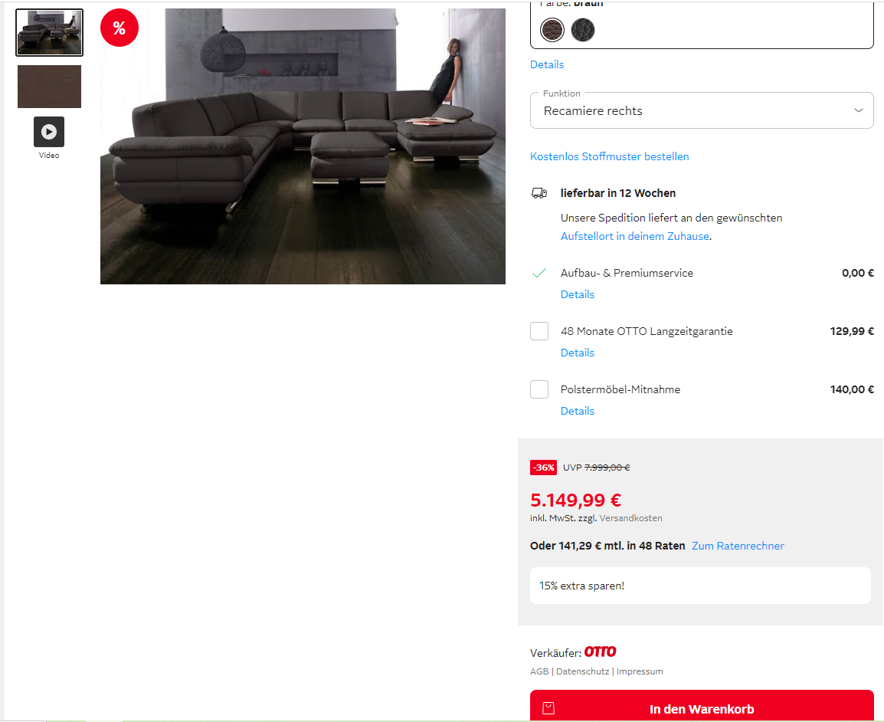Choose the brown color swatch

click(x=552, y=30)
